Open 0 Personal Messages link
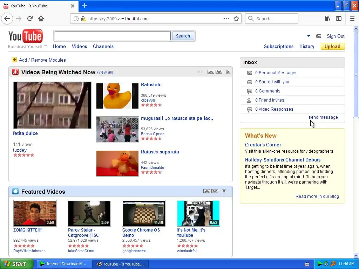The image size is (359, 269). coord(276,73)
